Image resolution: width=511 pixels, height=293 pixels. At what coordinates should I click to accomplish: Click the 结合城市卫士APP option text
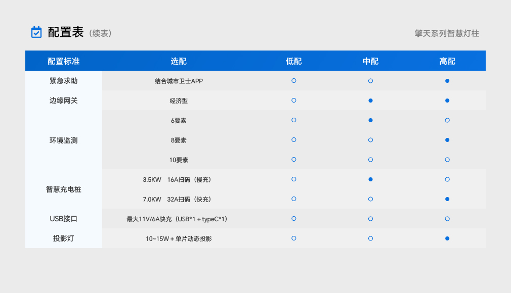pos(179,81)
